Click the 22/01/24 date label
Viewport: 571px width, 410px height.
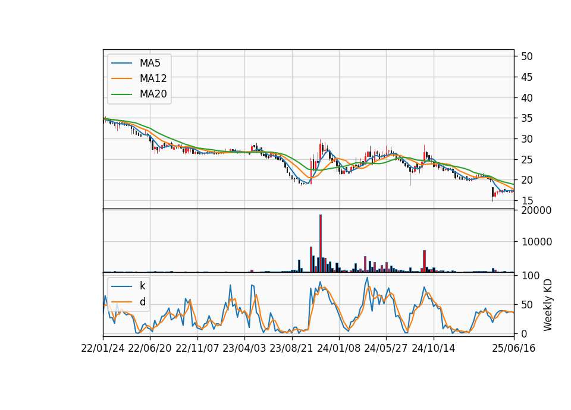[x=103, y=348]
